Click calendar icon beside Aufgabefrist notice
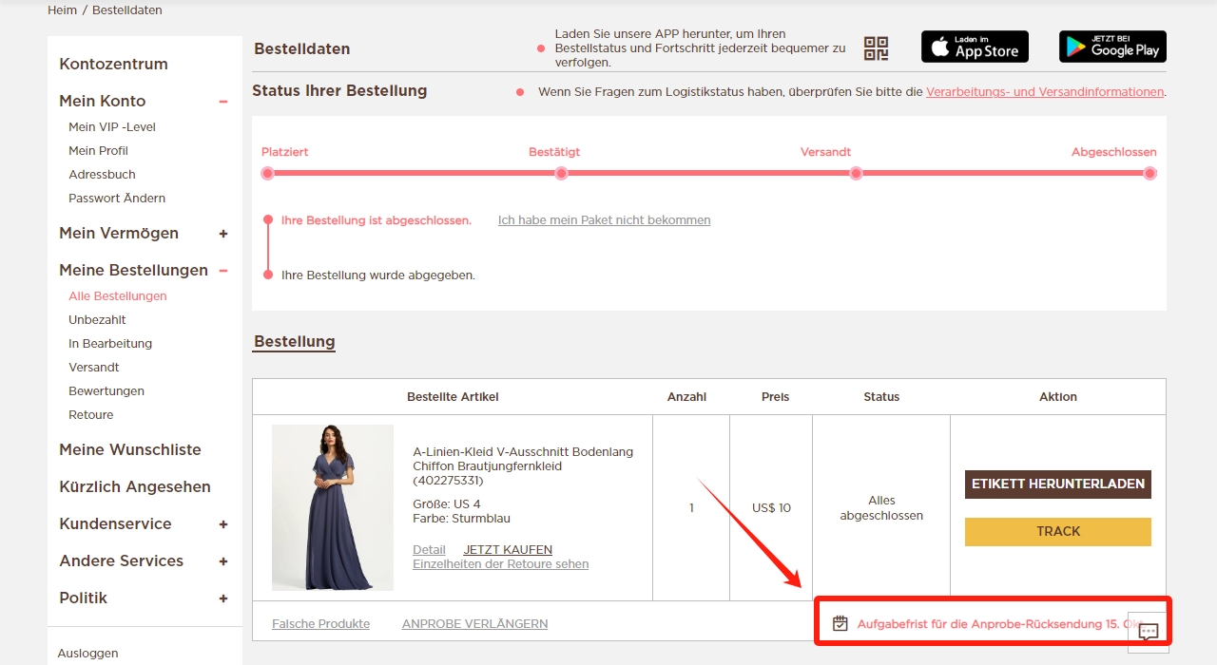 (840, 624)
